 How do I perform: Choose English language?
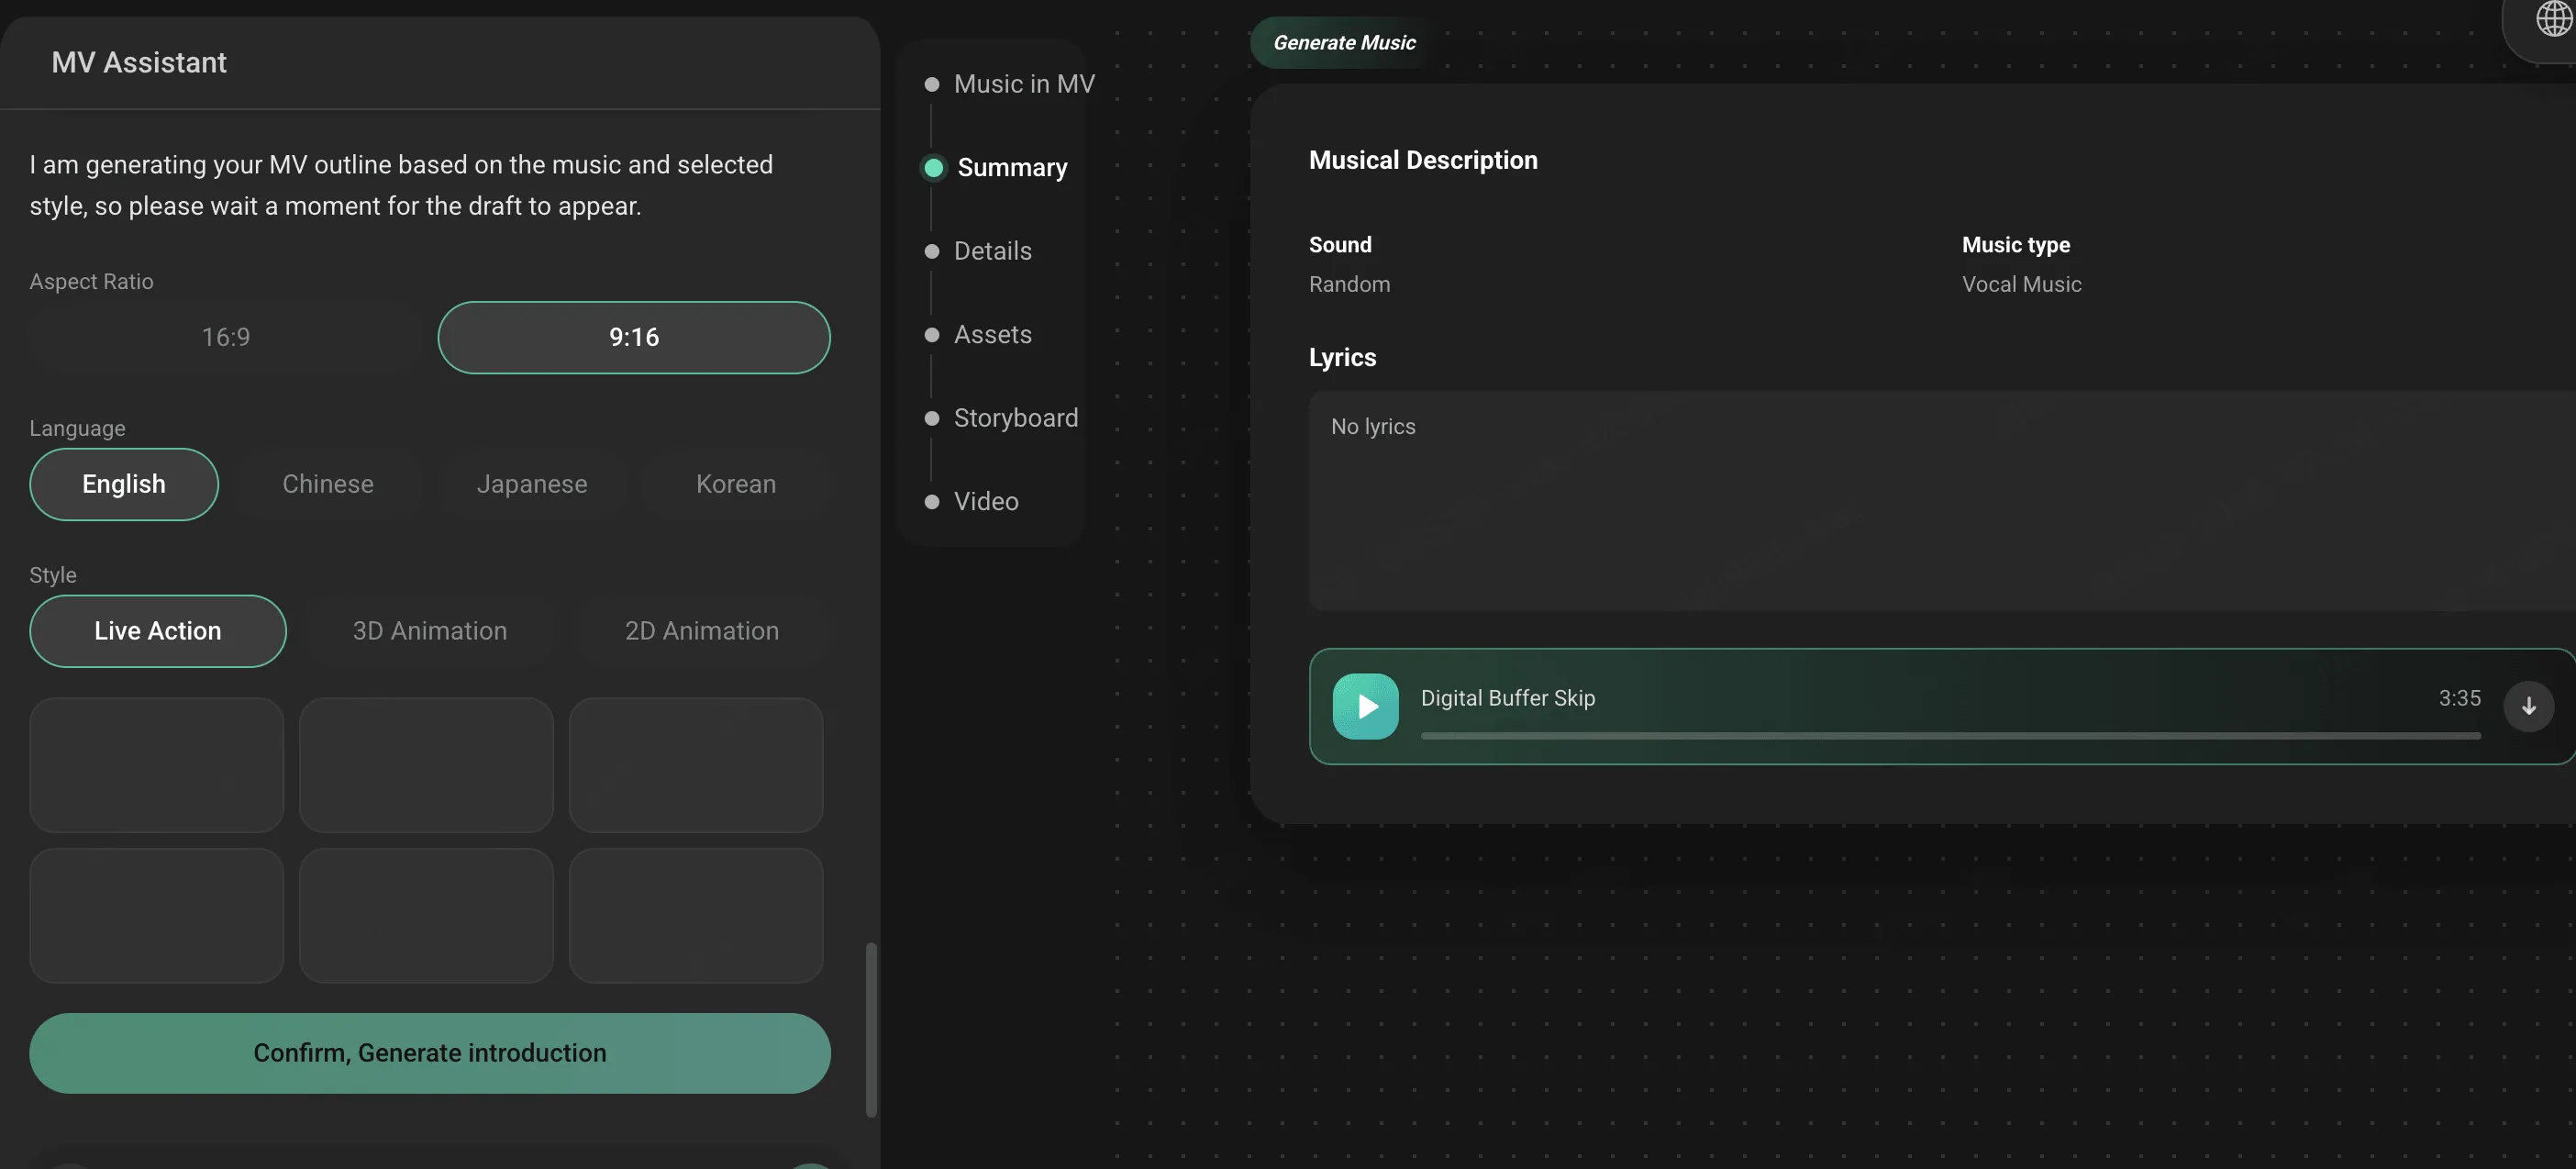coord(124,484)
